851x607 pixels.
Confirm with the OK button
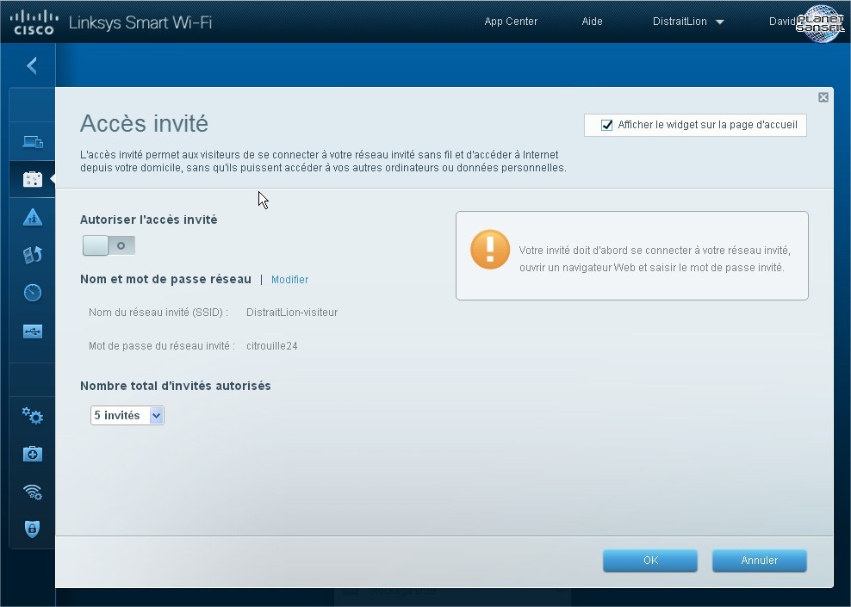(x=650, y=561)
